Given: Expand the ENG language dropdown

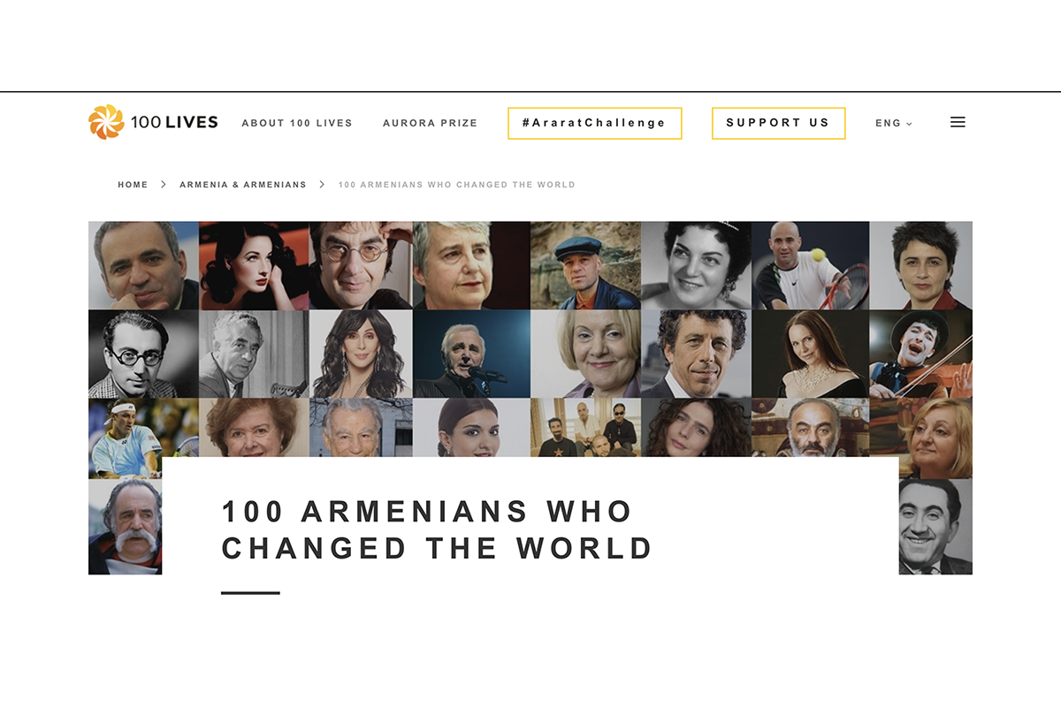Looking at the screenshot, I should click(894, 124).
